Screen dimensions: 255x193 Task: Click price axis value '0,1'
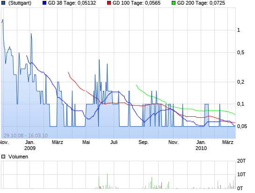click(240, 104)
